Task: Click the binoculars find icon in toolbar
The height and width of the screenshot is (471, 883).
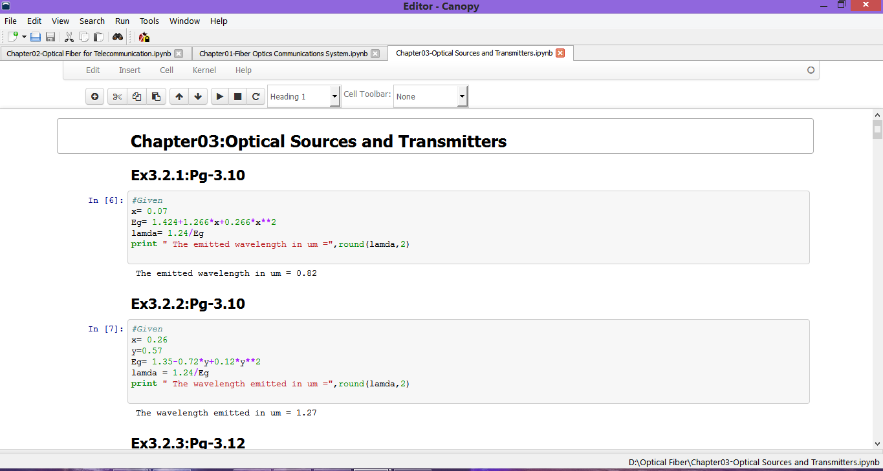Action: click(x=118, y=37)
